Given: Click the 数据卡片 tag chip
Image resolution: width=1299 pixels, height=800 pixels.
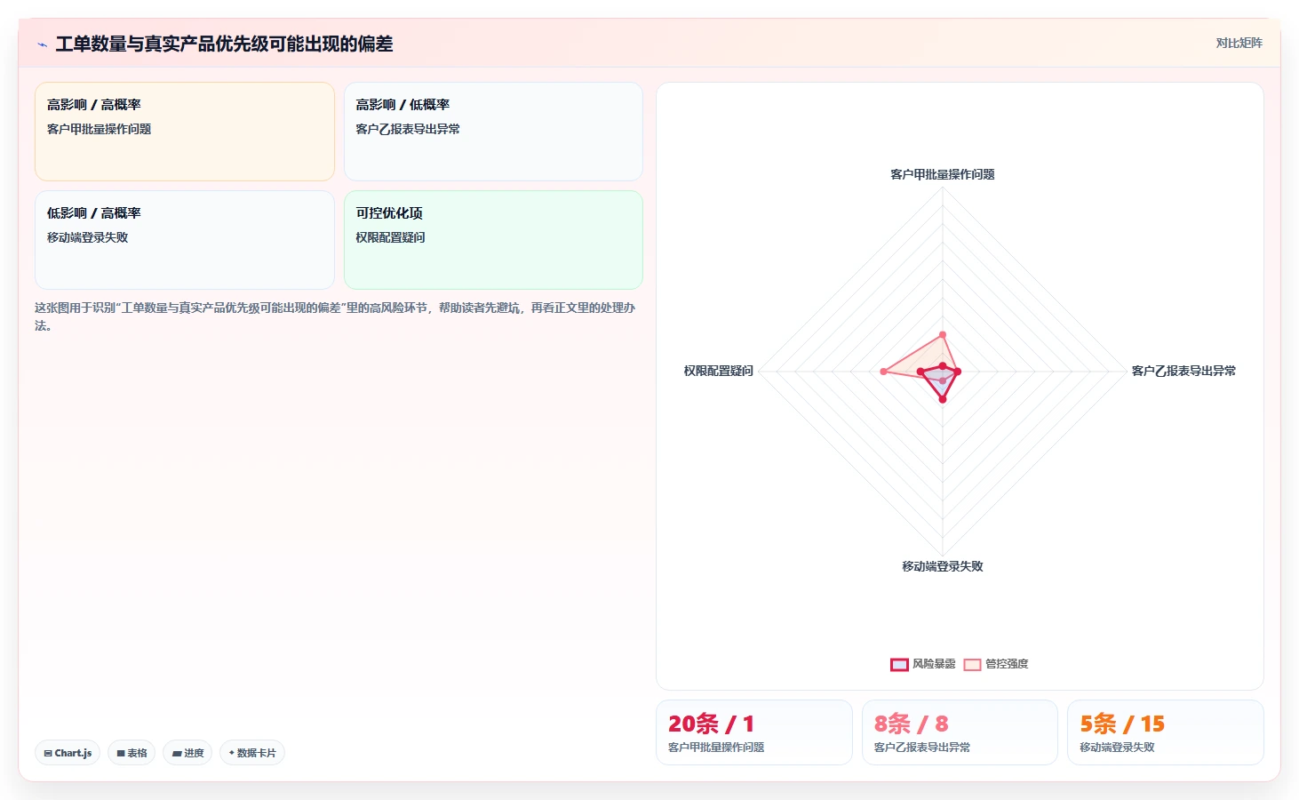Looking at the screenshot, I should click(x=252, y=753).
